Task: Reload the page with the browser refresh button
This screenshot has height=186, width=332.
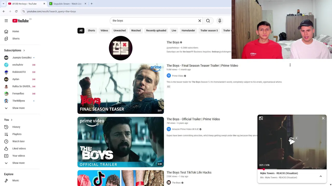Action: [x=16, y=11]
